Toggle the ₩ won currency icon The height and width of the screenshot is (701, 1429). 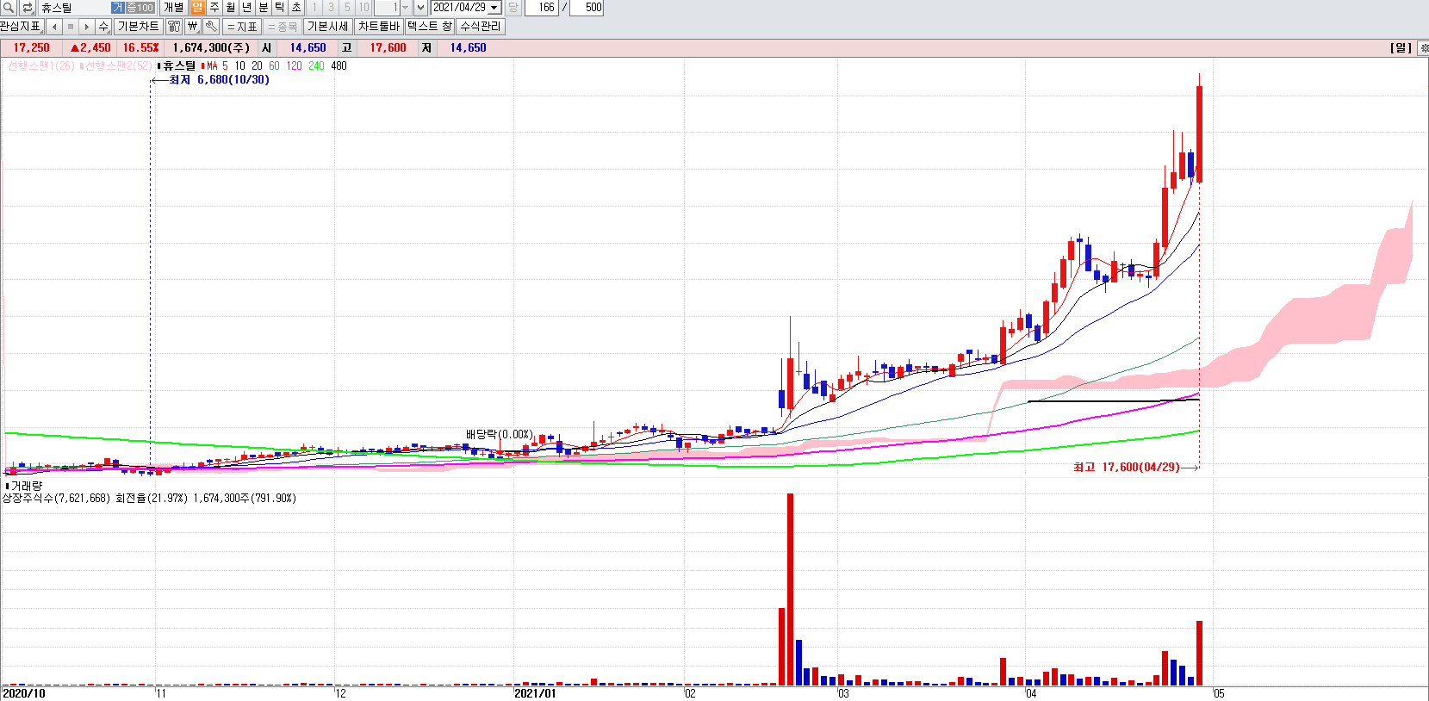click(193, 27)
